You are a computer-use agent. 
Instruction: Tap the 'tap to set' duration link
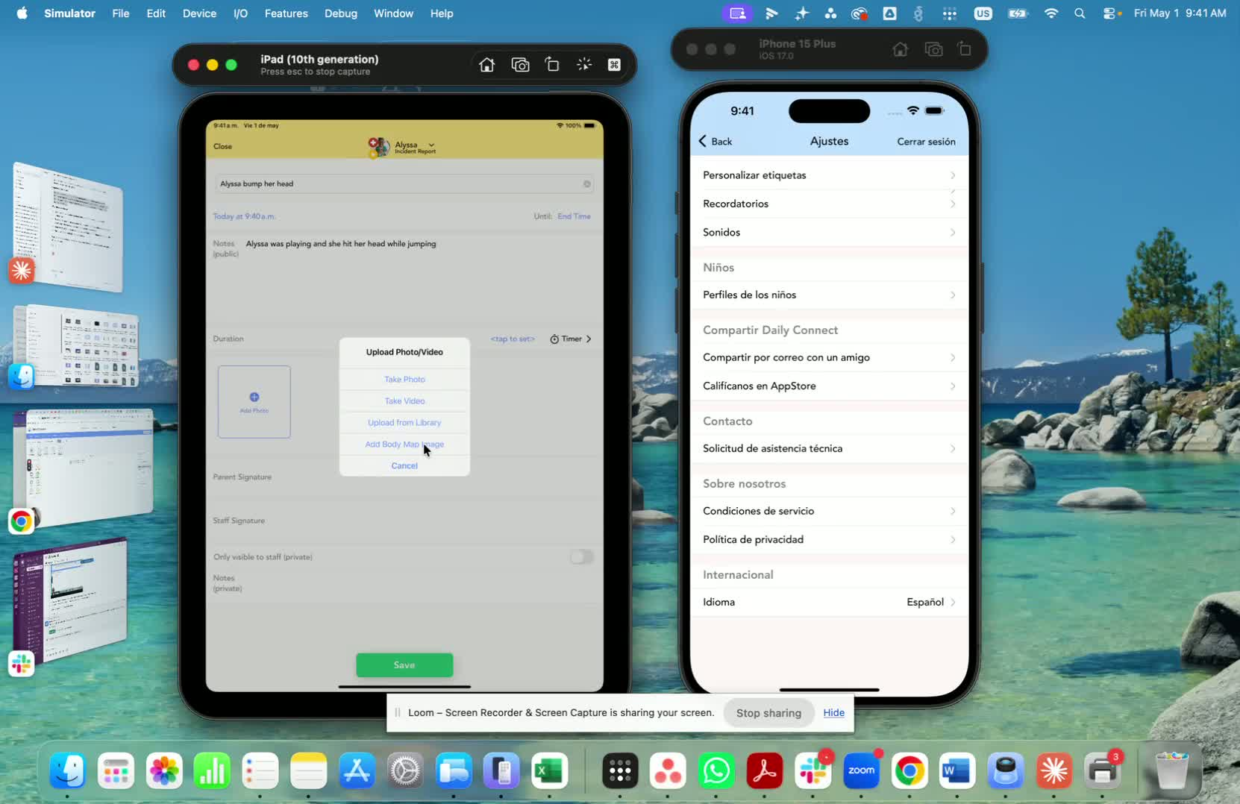click(513, 339)
